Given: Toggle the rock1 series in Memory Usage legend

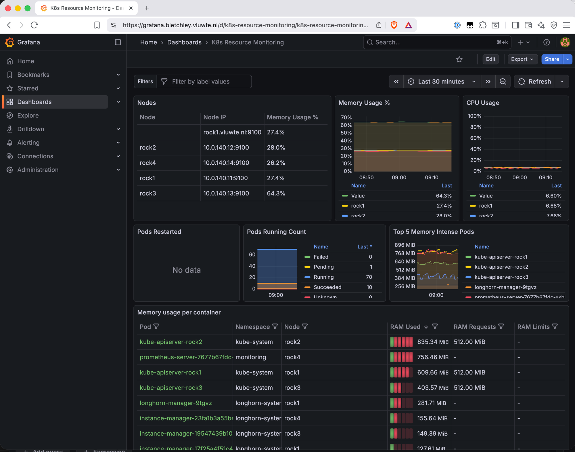Looking at the screenshot, I should click(x=358, y=206).
